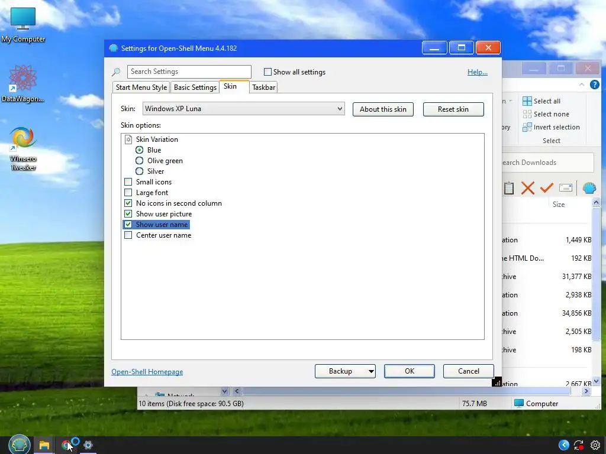Open the system tray settings gear
This screenshot has height=454, width=606.
pos(595,445)
